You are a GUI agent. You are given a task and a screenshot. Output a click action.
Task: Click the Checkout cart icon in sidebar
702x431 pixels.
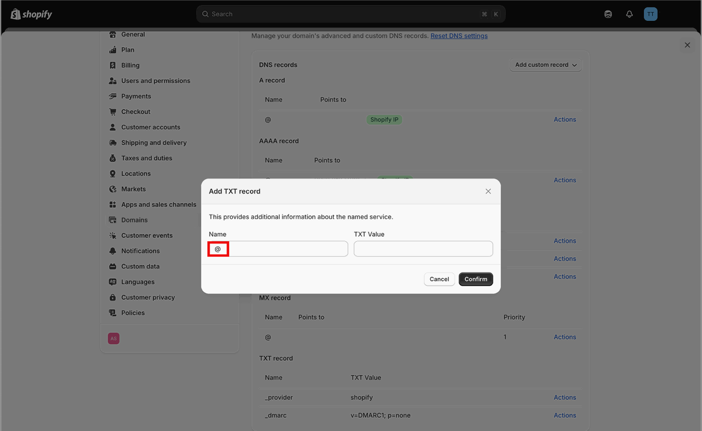[x=113, y=112]
